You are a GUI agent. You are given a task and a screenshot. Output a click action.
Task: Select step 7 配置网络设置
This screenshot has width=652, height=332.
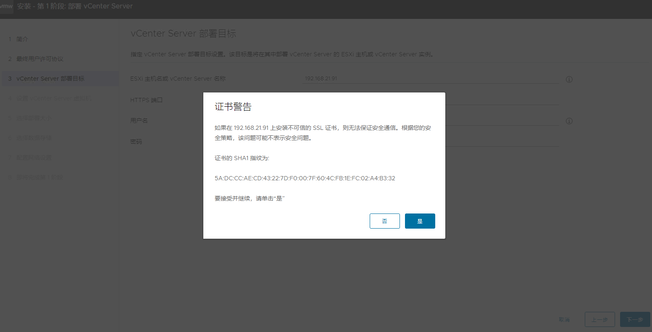[x=60, y=158]
